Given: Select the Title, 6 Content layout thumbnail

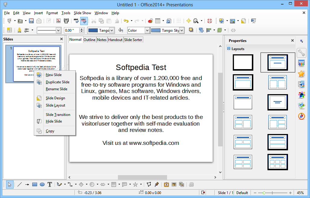Looking at the screenshot, I should click(277, 162).
